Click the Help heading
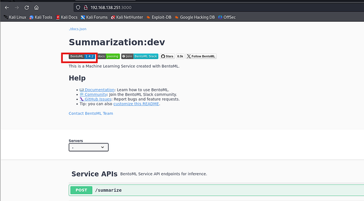Viewport: 364px width, 201px height. click(x=77, y=78)
